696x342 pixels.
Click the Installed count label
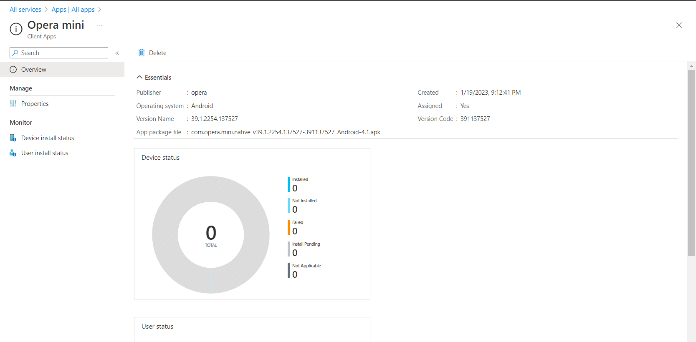tap(300, 179)
